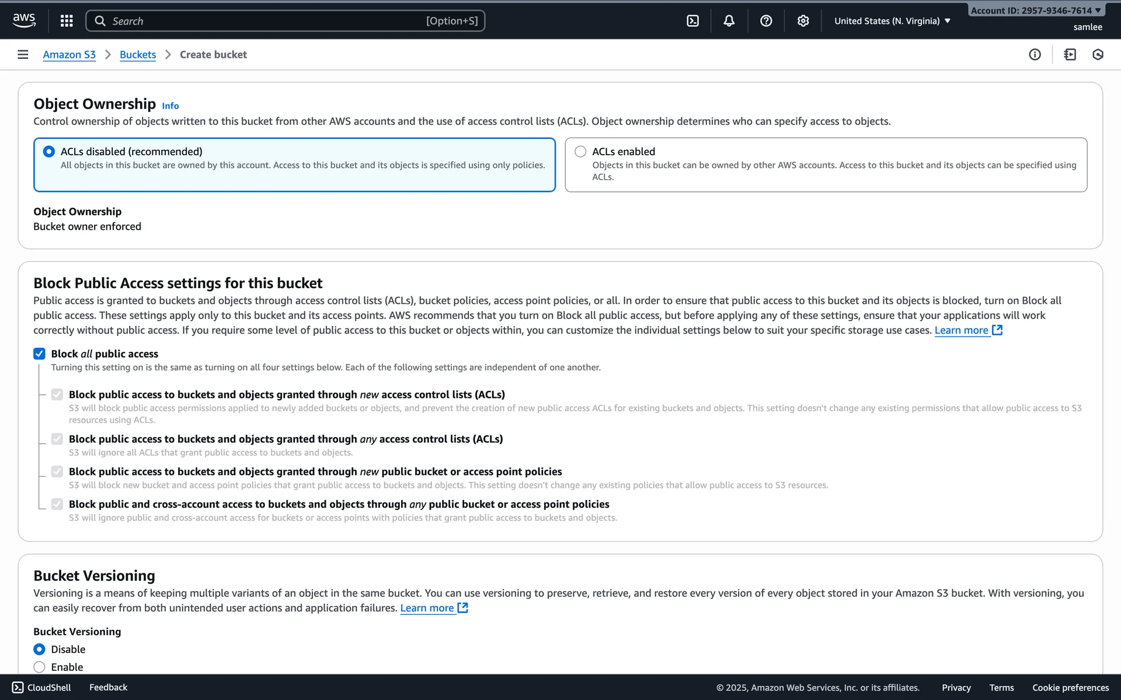Open the notifications bell
This screenshot has width=1121, height=700.
(x=729, y=21)
